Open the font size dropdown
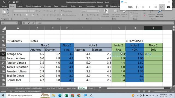 coord(34,11)
